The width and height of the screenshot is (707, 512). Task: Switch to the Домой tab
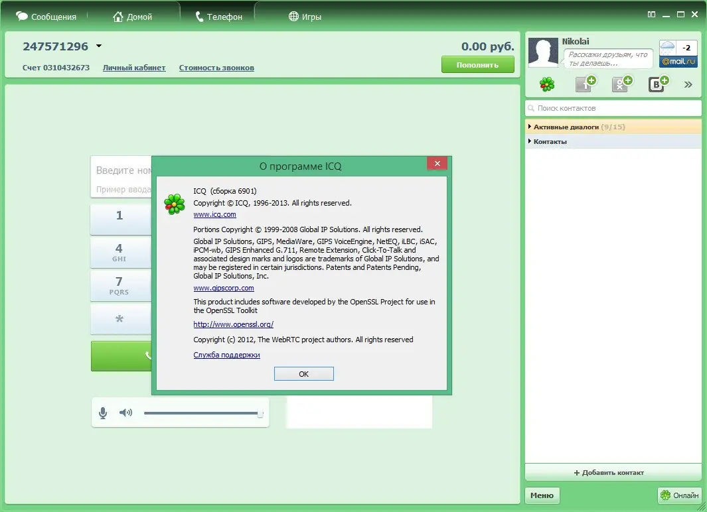point(132,17)
